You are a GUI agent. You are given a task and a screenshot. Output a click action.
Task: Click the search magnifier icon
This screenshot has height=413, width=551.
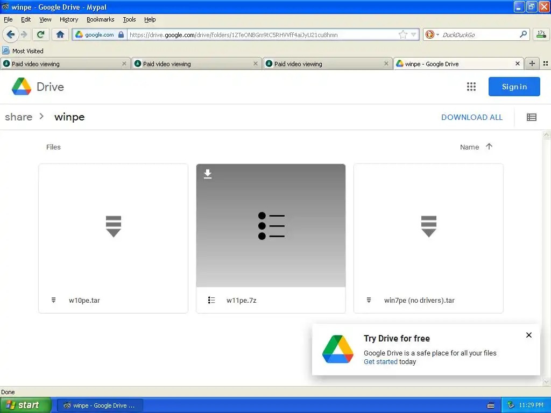[x=523, y=34]
